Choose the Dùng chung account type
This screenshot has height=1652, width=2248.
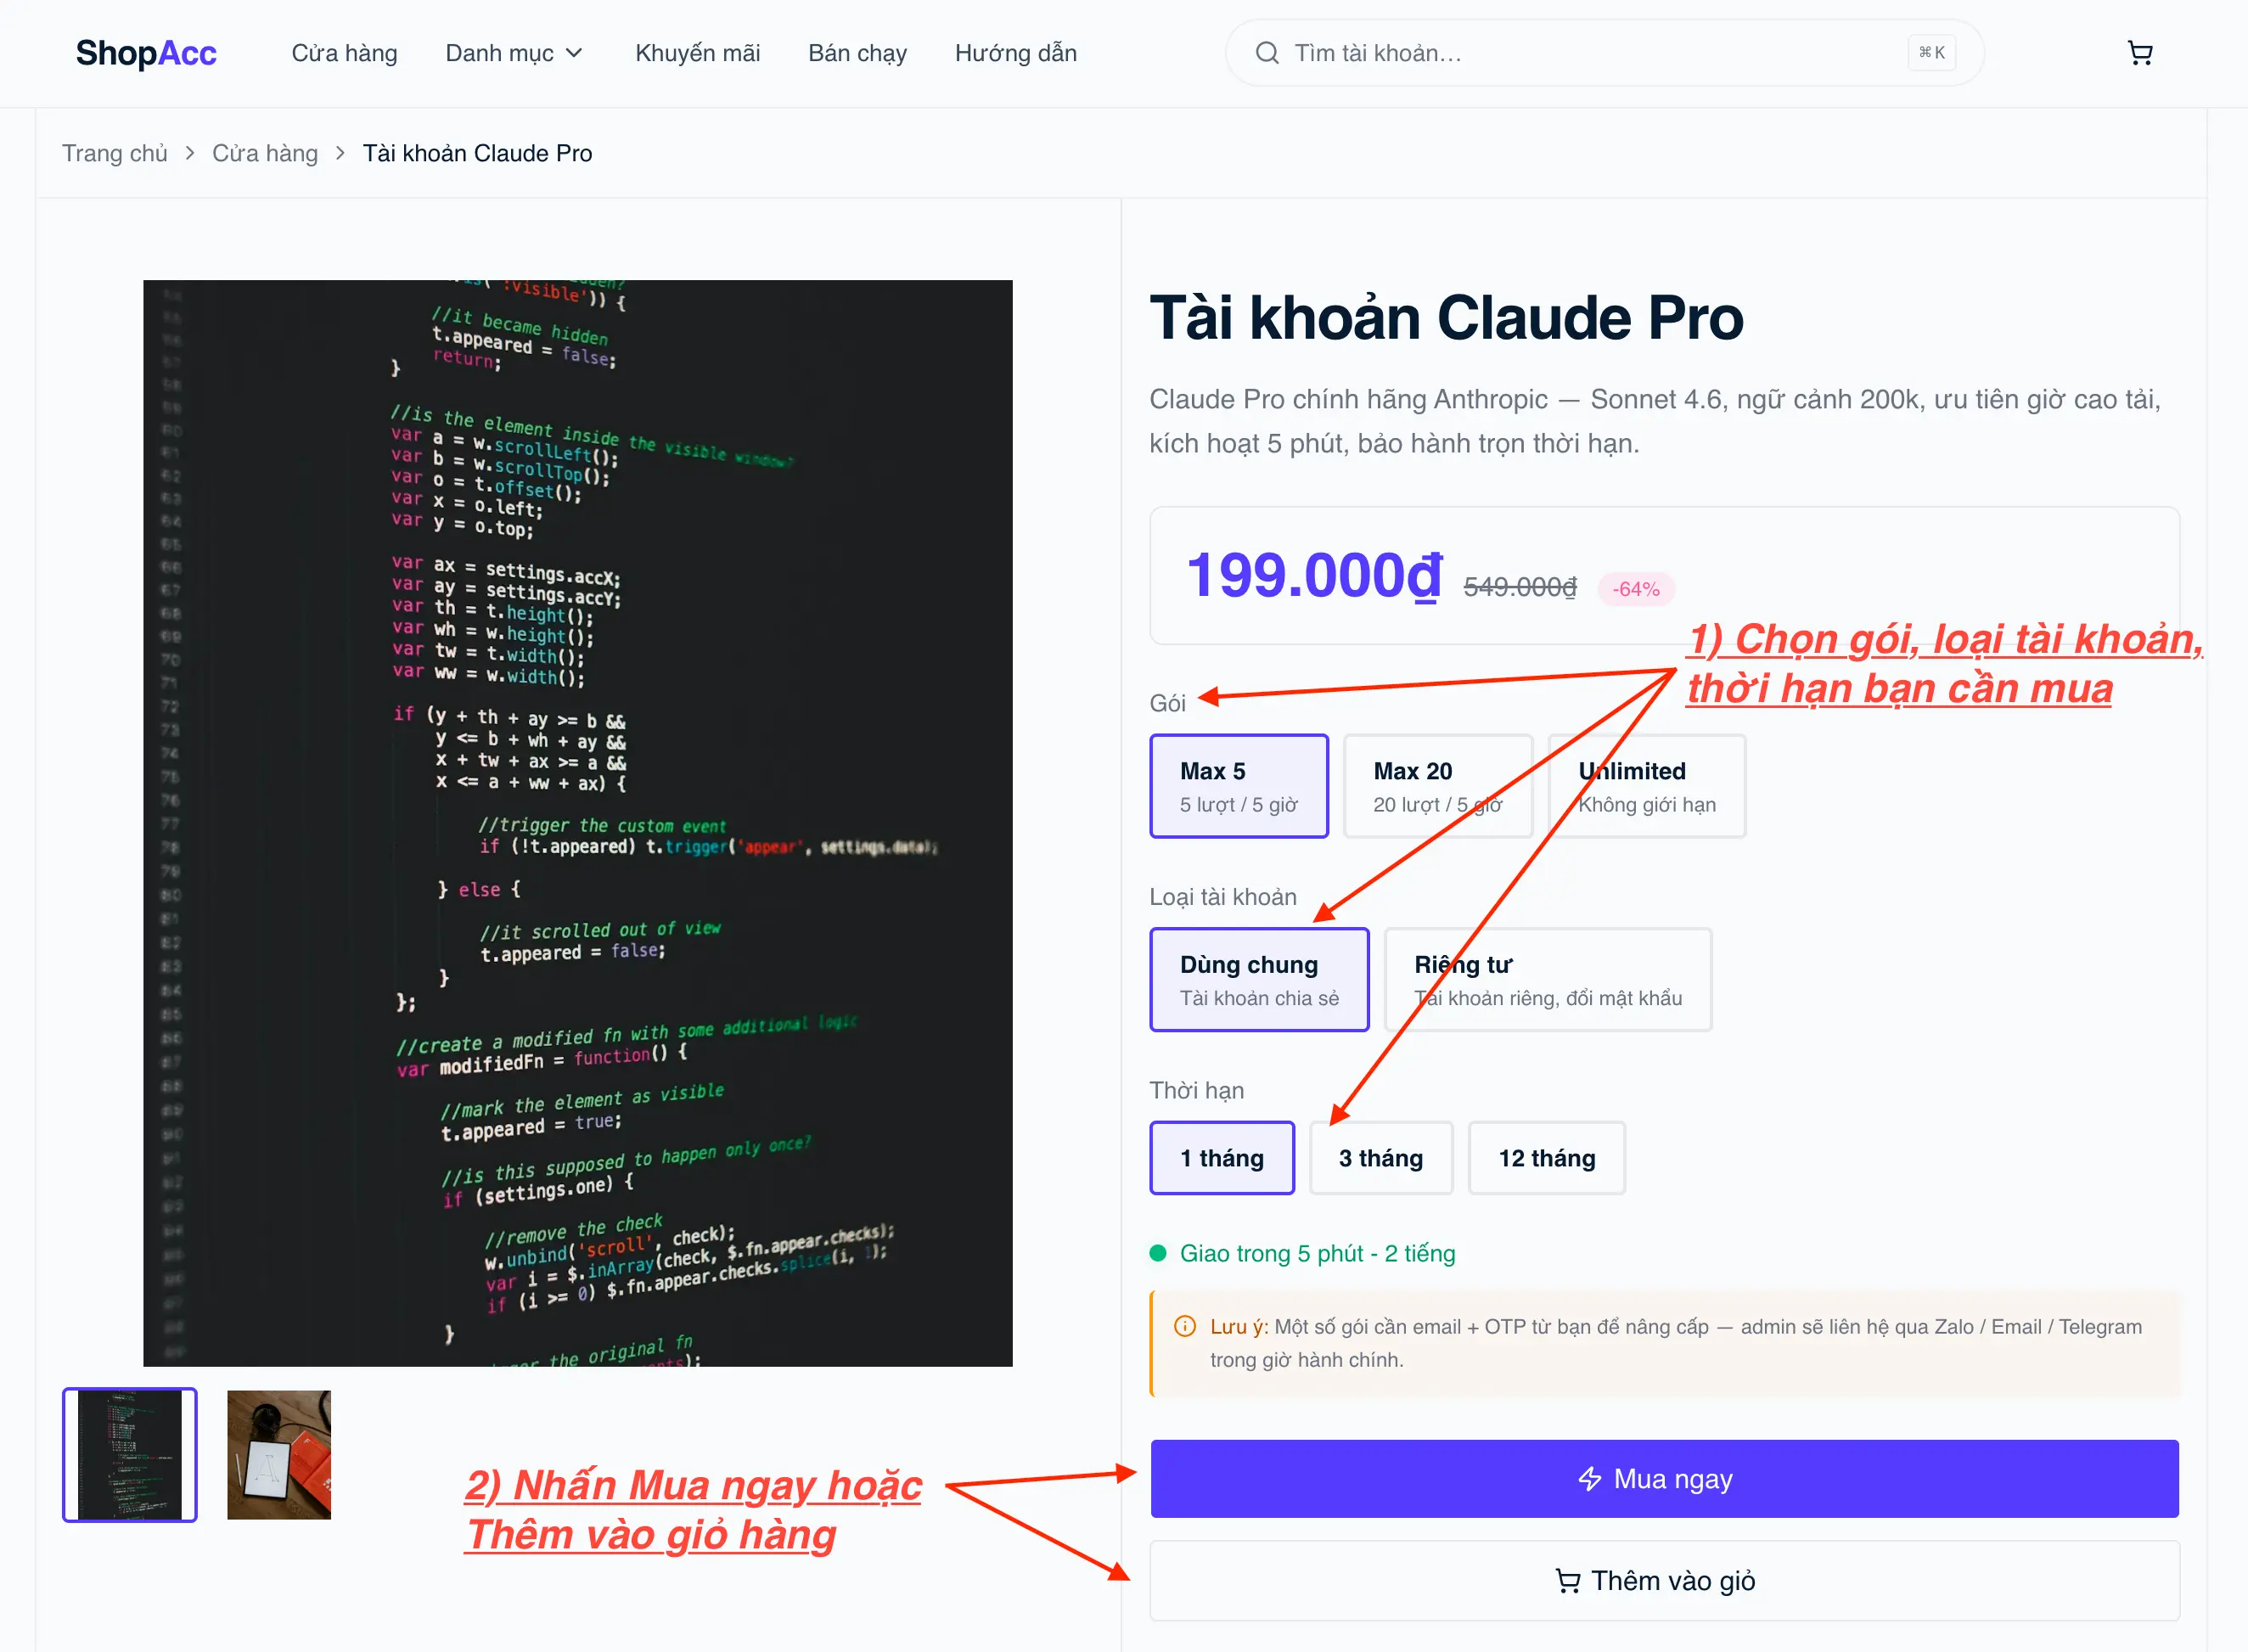click(1259, 979)
